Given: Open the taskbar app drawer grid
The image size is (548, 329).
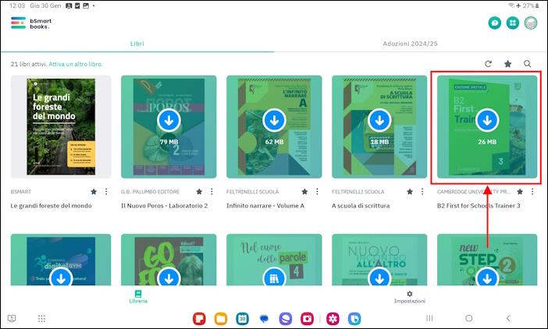Looking at the screenshot, I should 41,318.
